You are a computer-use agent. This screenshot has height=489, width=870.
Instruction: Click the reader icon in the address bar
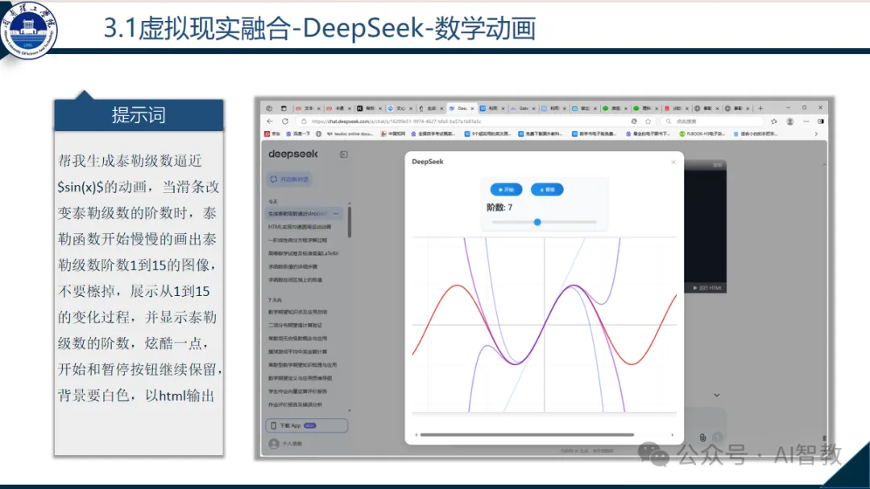[x=634, y=121]
